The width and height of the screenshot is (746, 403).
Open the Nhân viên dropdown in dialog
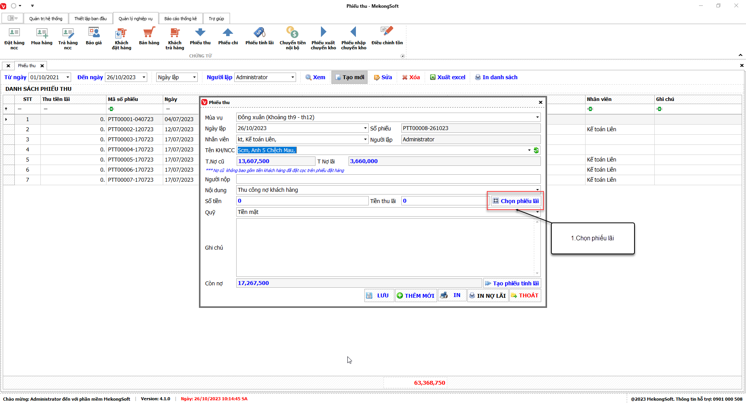pos(365,139)
